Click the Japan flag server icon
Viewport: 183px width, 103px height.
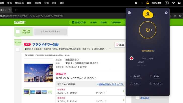point(131,58)
